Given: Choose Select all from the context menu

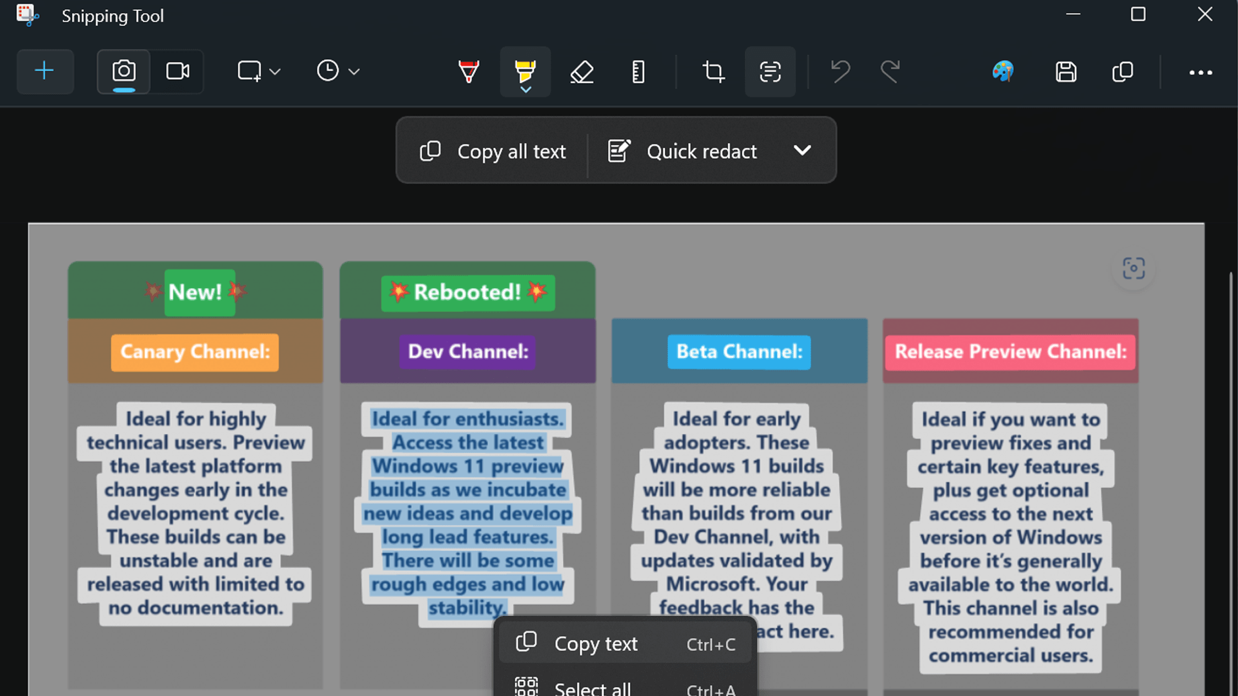Looking at the screenshot, I should click(x=593, y=687).
